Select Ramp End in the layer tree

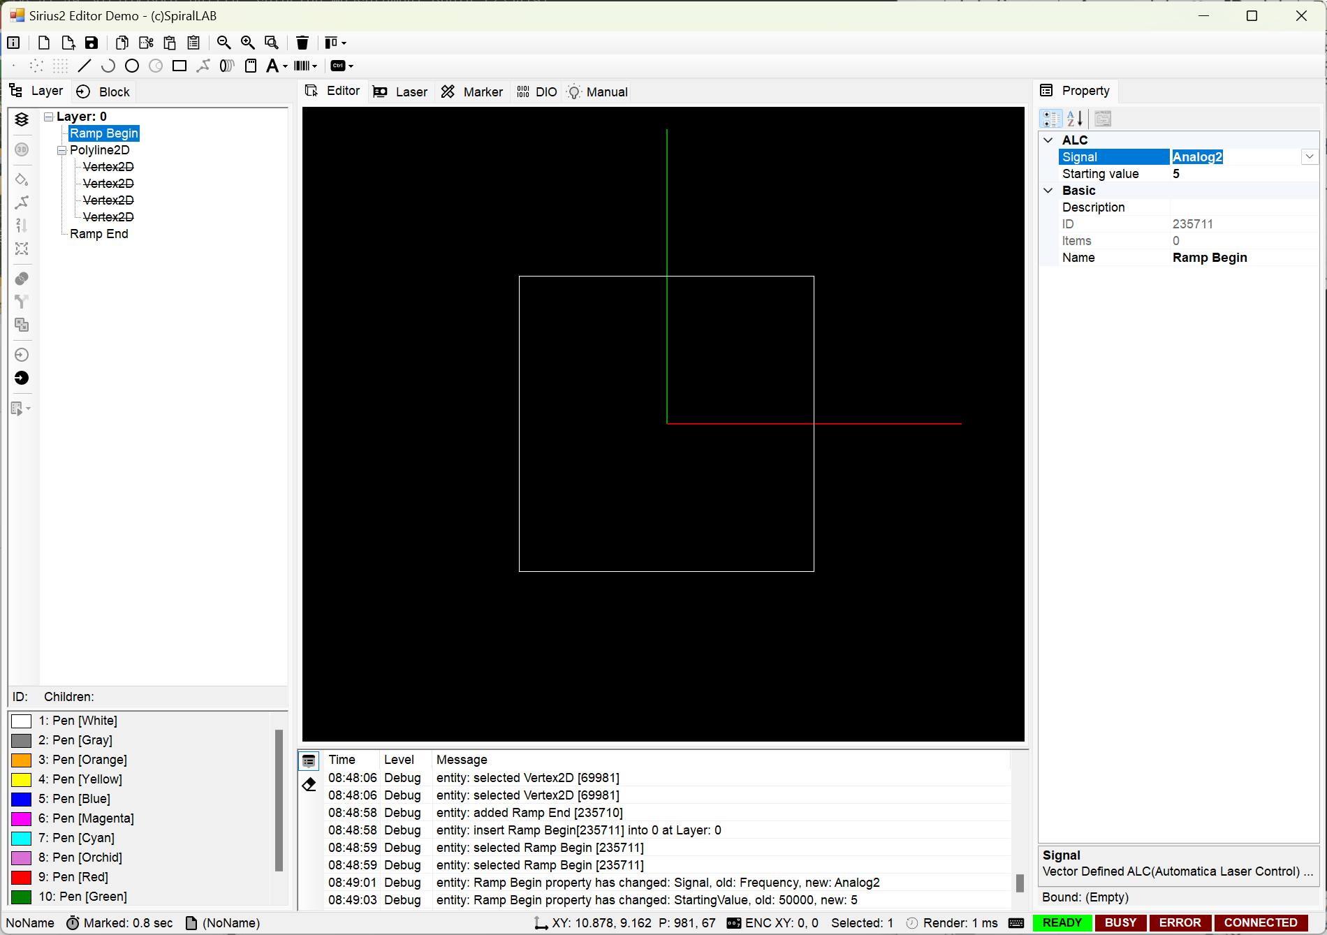coord(99,234)
